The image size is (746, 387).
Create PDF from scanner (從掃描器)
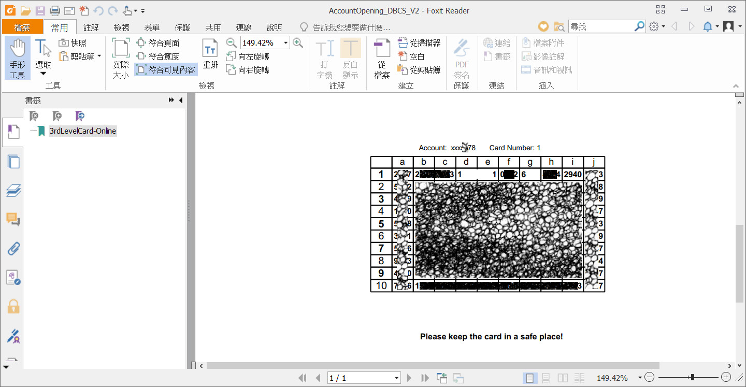tap(419, 43)
